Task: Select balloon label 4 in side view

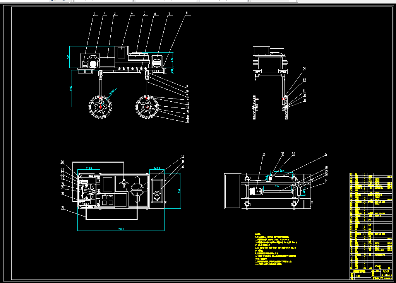Action: point(132,14)
